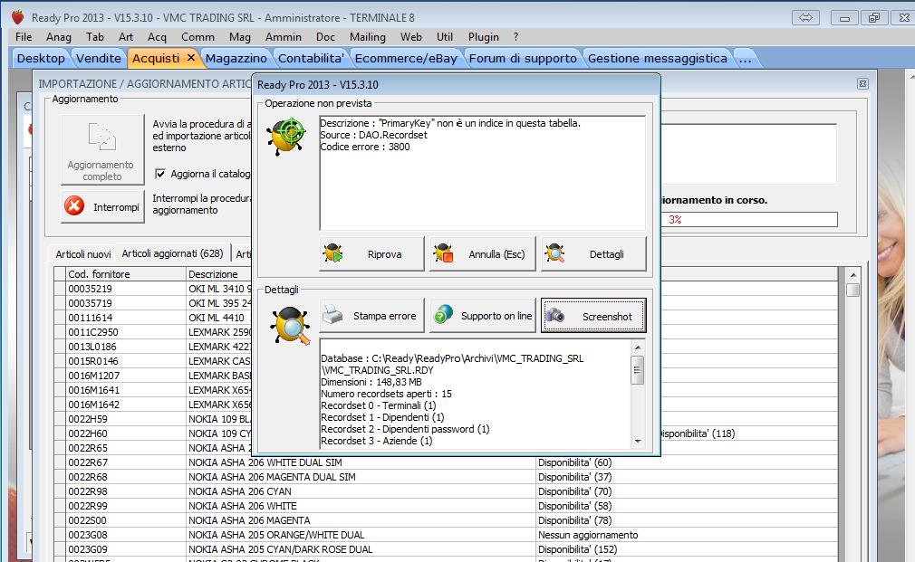Click the article list scrollbar thumb
This screenshot has width=915, height=562.
click(852, 290)
